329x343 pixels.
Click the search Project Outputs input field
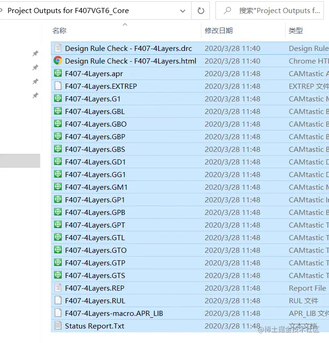click(270, 10)
